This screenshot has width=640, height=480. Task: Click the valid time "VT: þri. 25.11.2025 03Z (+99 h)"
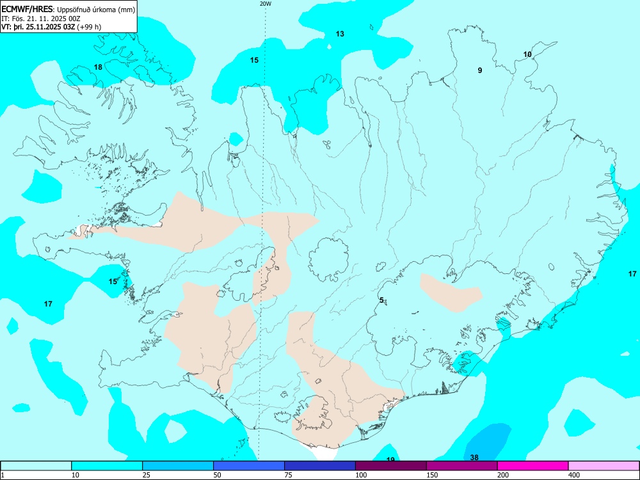pyautogui.click(x=51, y=27)
